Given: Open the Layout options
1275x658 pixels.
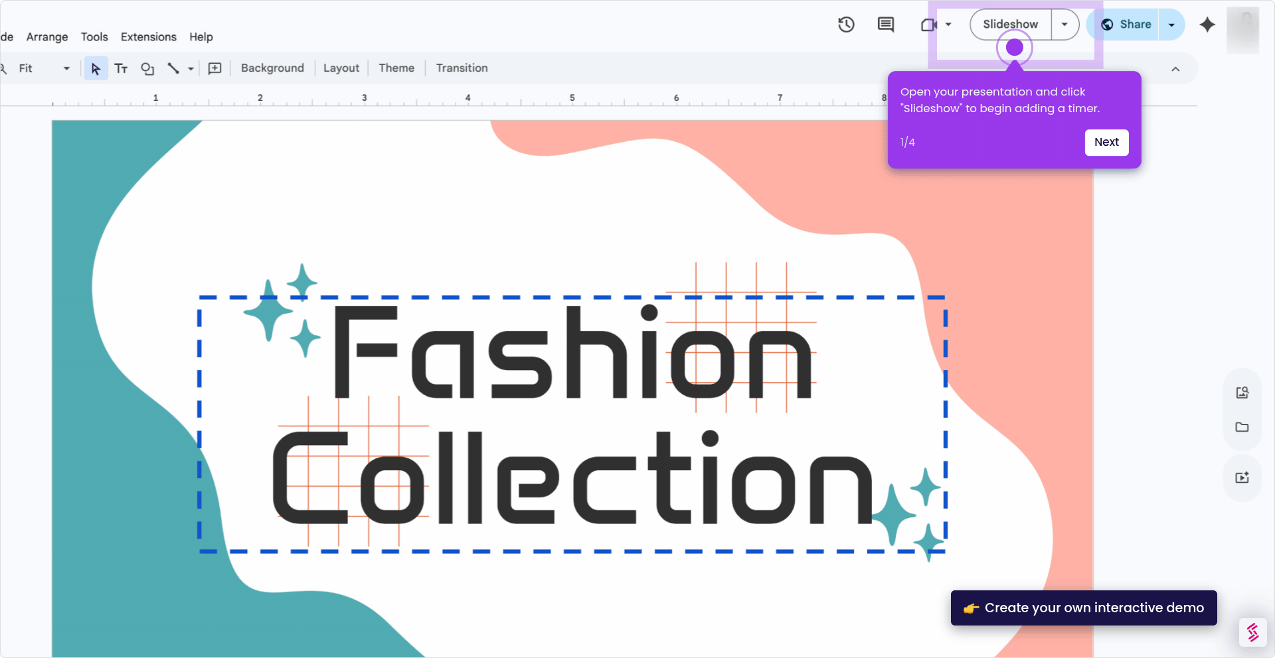Looking at the screenshot, I should click(x=341, y=68).
